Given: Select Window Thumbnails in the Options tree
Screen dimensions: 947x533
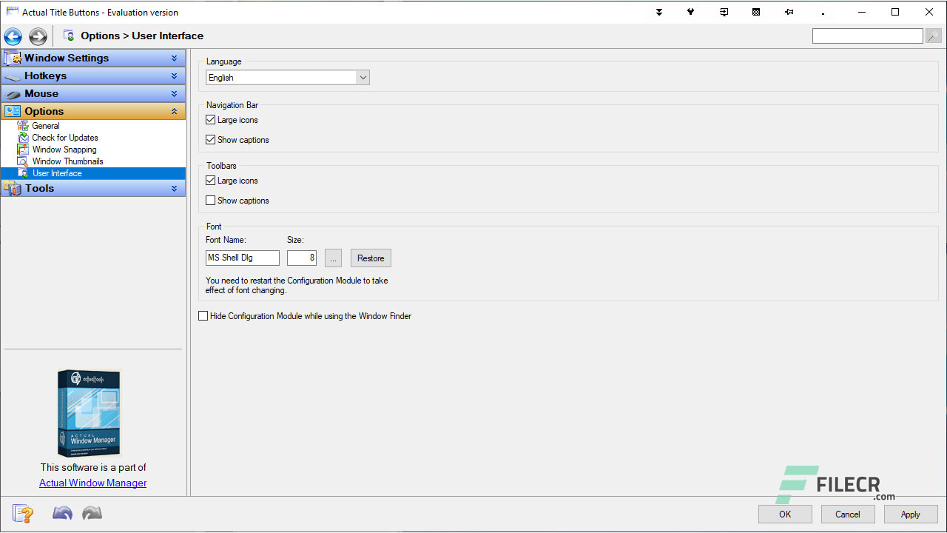Looking at the screenshot, I should (x=67, y=161).
